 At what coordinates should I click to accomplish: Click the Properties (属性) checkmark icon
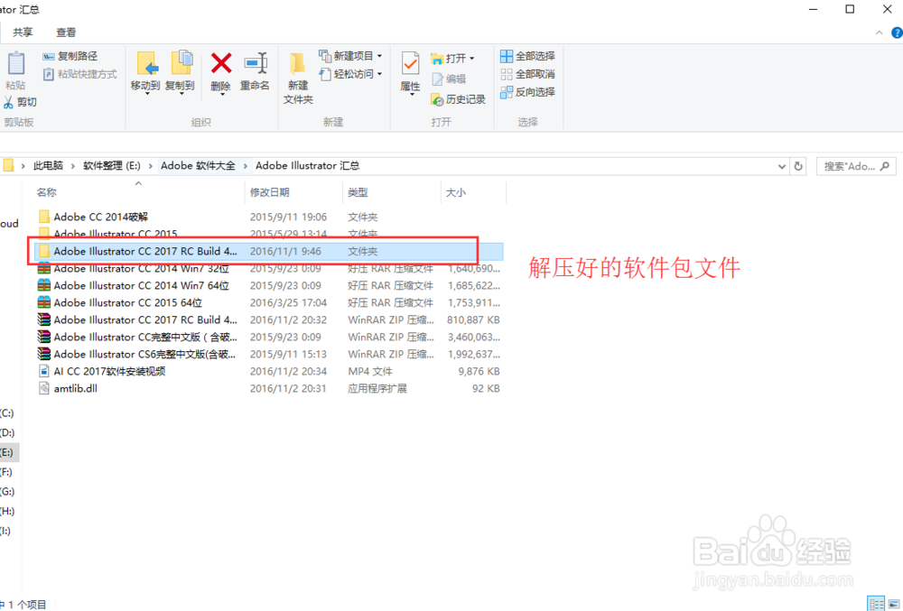pos(410,63)
